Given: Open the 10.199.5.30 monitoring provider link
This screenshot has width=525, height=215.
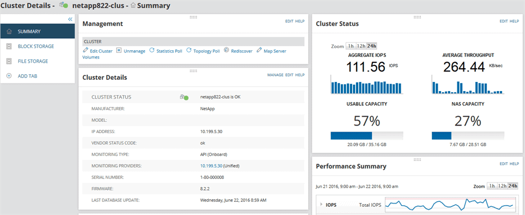Looking at the screenshot, I should click(211, 166).
